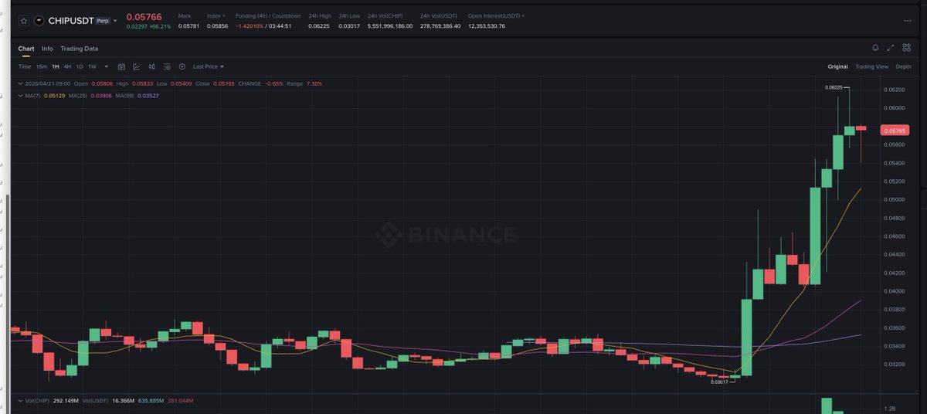Select the 1D time interval
927x414 pixels.
[80, 67]
